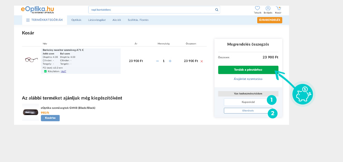Click the search magnifier icon
343x162 pixels.
point(217,10)
